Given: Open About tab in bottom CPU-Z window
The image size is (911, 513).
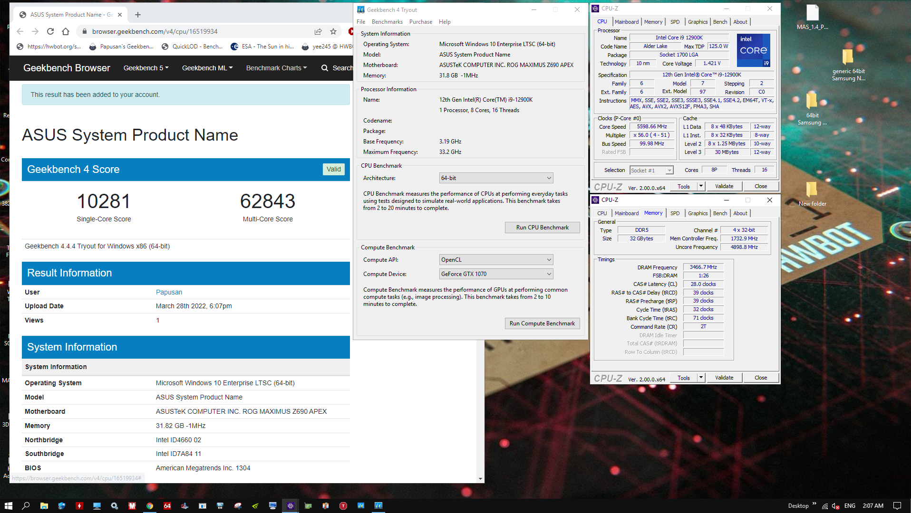Looking at the screenshot, I should 740,213.
